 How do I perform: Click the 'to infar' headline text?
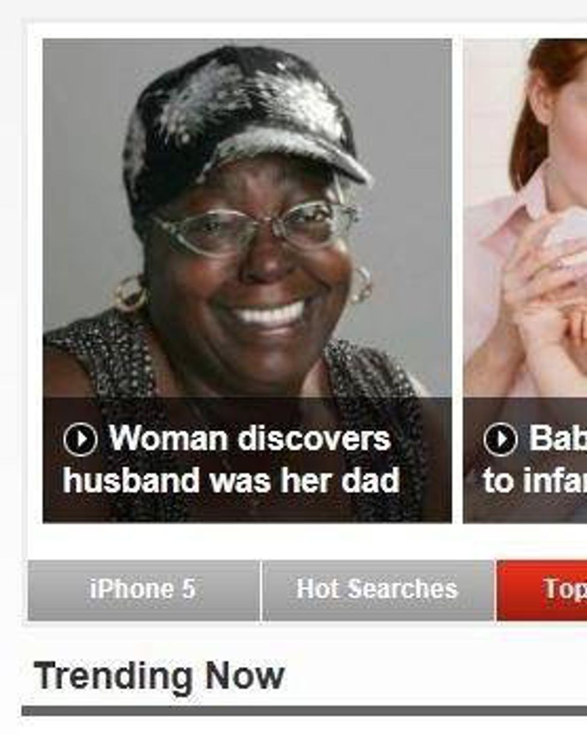[535, 480]
